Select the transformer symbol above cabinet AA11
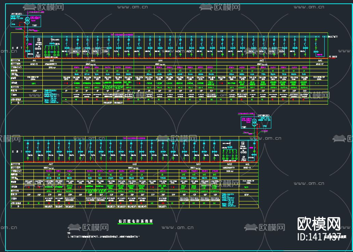The height and width of the screenshot is (252, 353). pos(254,122)
